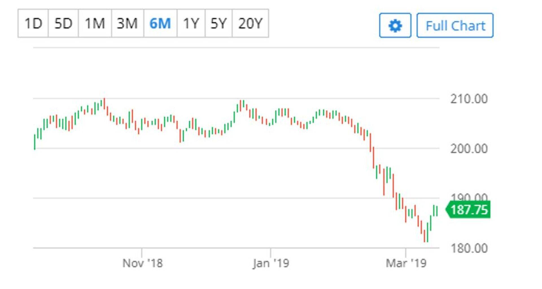Click the 180.00 price axis label
The width and height of the screenshot is (542, 289).
coord(469,248)
